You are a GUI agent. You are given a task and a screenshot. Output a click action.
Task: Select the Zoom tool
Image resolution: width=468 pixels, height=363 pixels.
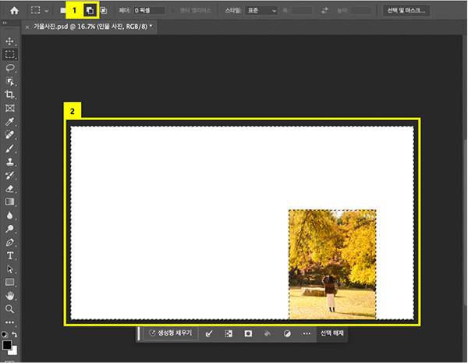pyautogui.click(x=9, y=309)
